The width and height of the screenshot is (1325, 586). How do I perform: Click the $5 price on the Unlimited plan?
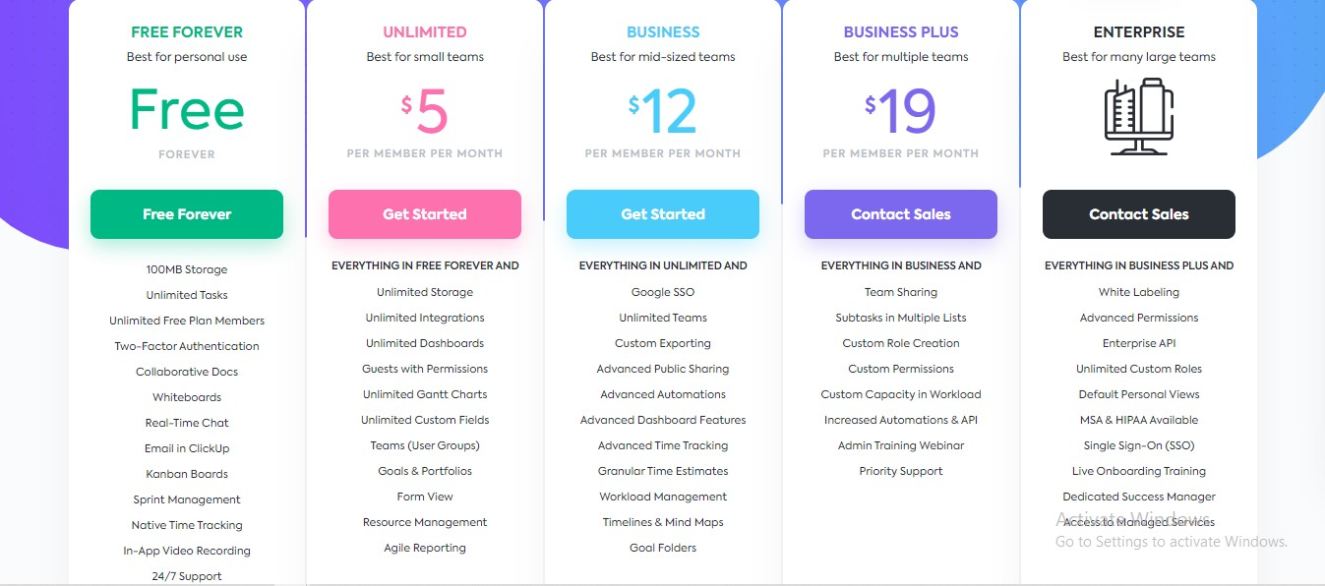[425, 111]
